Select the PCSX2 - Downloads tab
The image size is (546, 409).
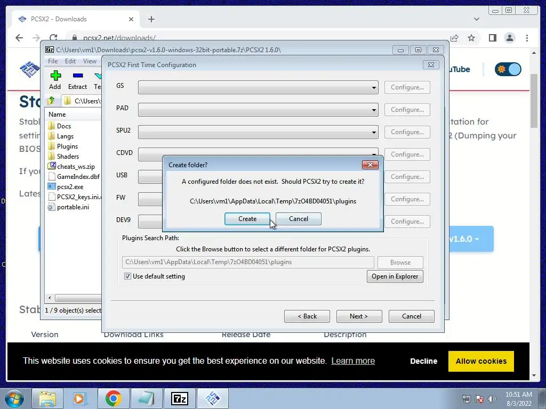(x=76, y=19)
